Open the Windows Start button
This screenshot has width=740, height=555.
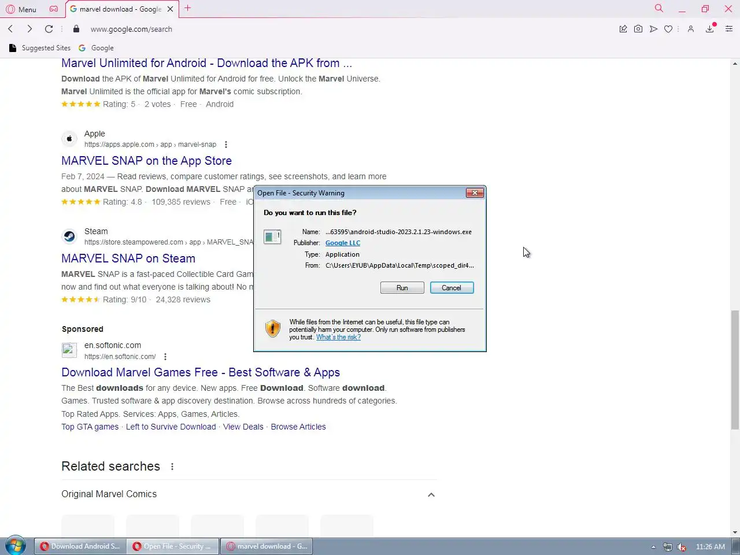coord(16,546)
